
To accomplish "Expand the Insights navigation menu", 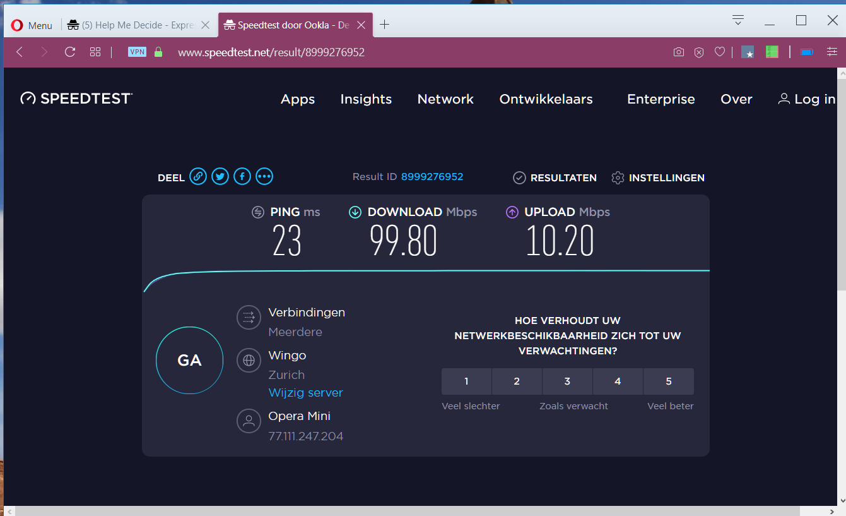I will pyautogui.click(x=366, y=99).
